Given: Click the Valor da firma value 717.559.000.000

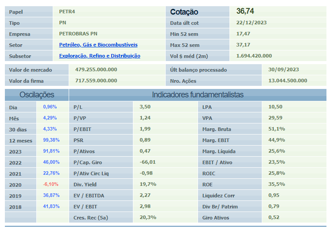Looking at the screenshot, I should [x=96, y=81].
